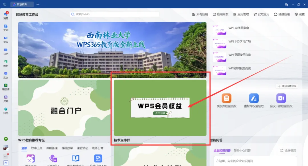Open the WPS听记 app icon in 推荐专区
Viewport: 308px width, 166px height.
coord(53,158)
